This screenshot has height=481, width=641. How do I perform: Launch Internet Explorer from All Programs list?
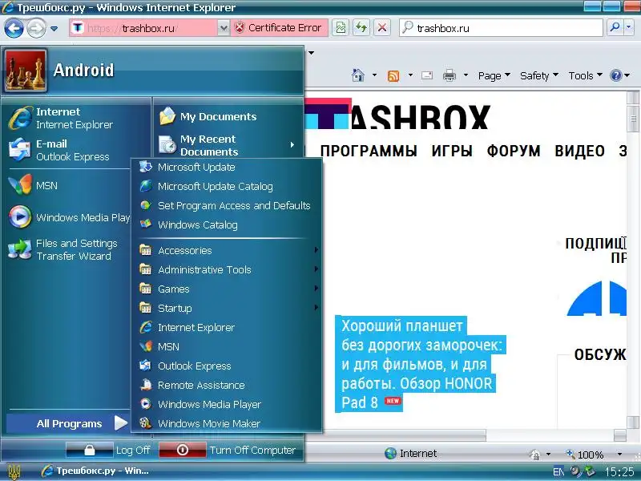click(227, 327)
